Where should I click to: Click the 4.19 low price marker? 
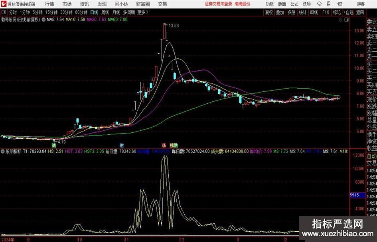click(x=62, y=142)
